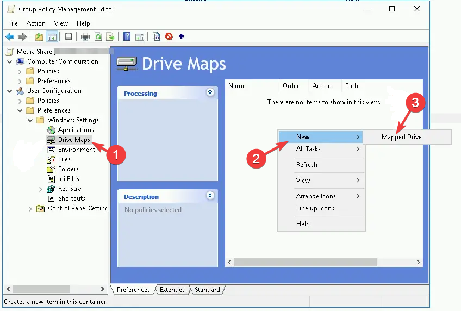Viewport: 461px width, 311px height.
Task: Choose New in the context menu
Action: (x=320, y=137)
